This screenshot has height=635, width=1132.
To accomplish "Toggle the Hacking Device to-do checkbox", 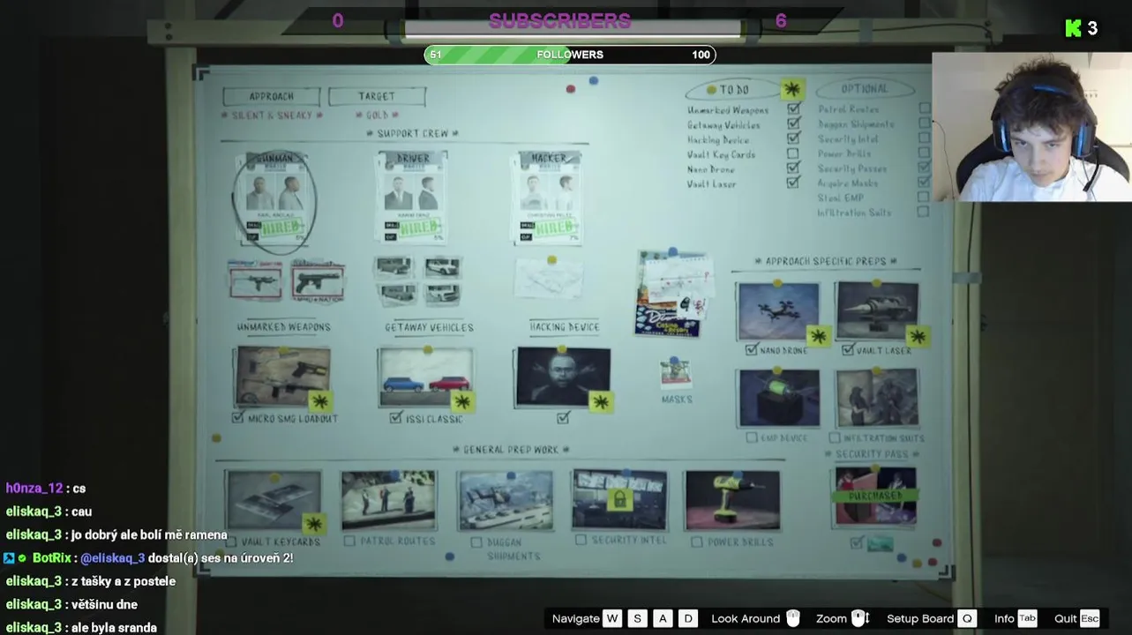I will pyautogui.click(x=793, y=138).
